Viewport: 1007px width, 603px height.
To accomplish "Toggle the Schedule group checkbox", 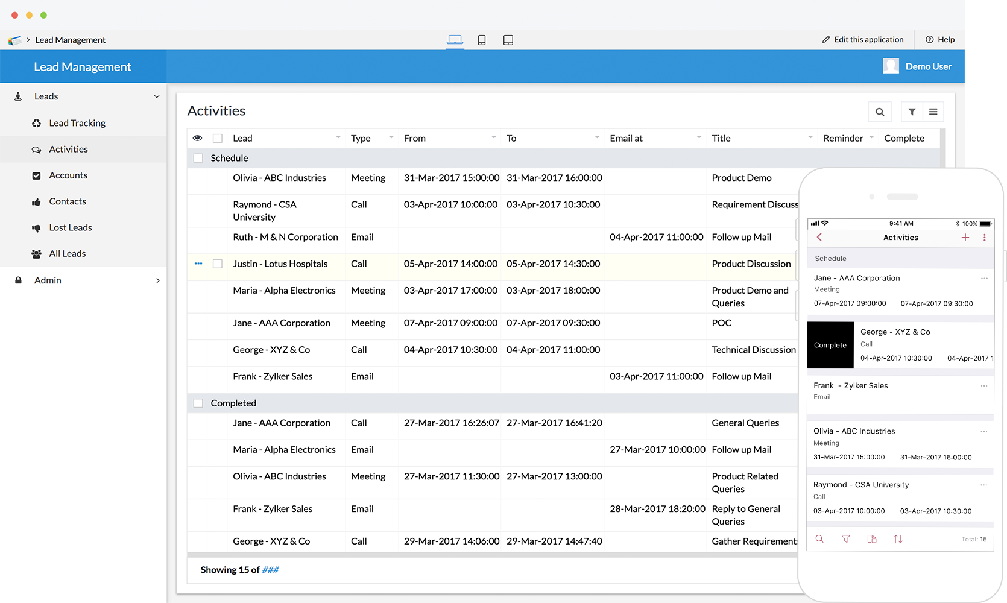I will pyautogui.click(x=198, y=158).
